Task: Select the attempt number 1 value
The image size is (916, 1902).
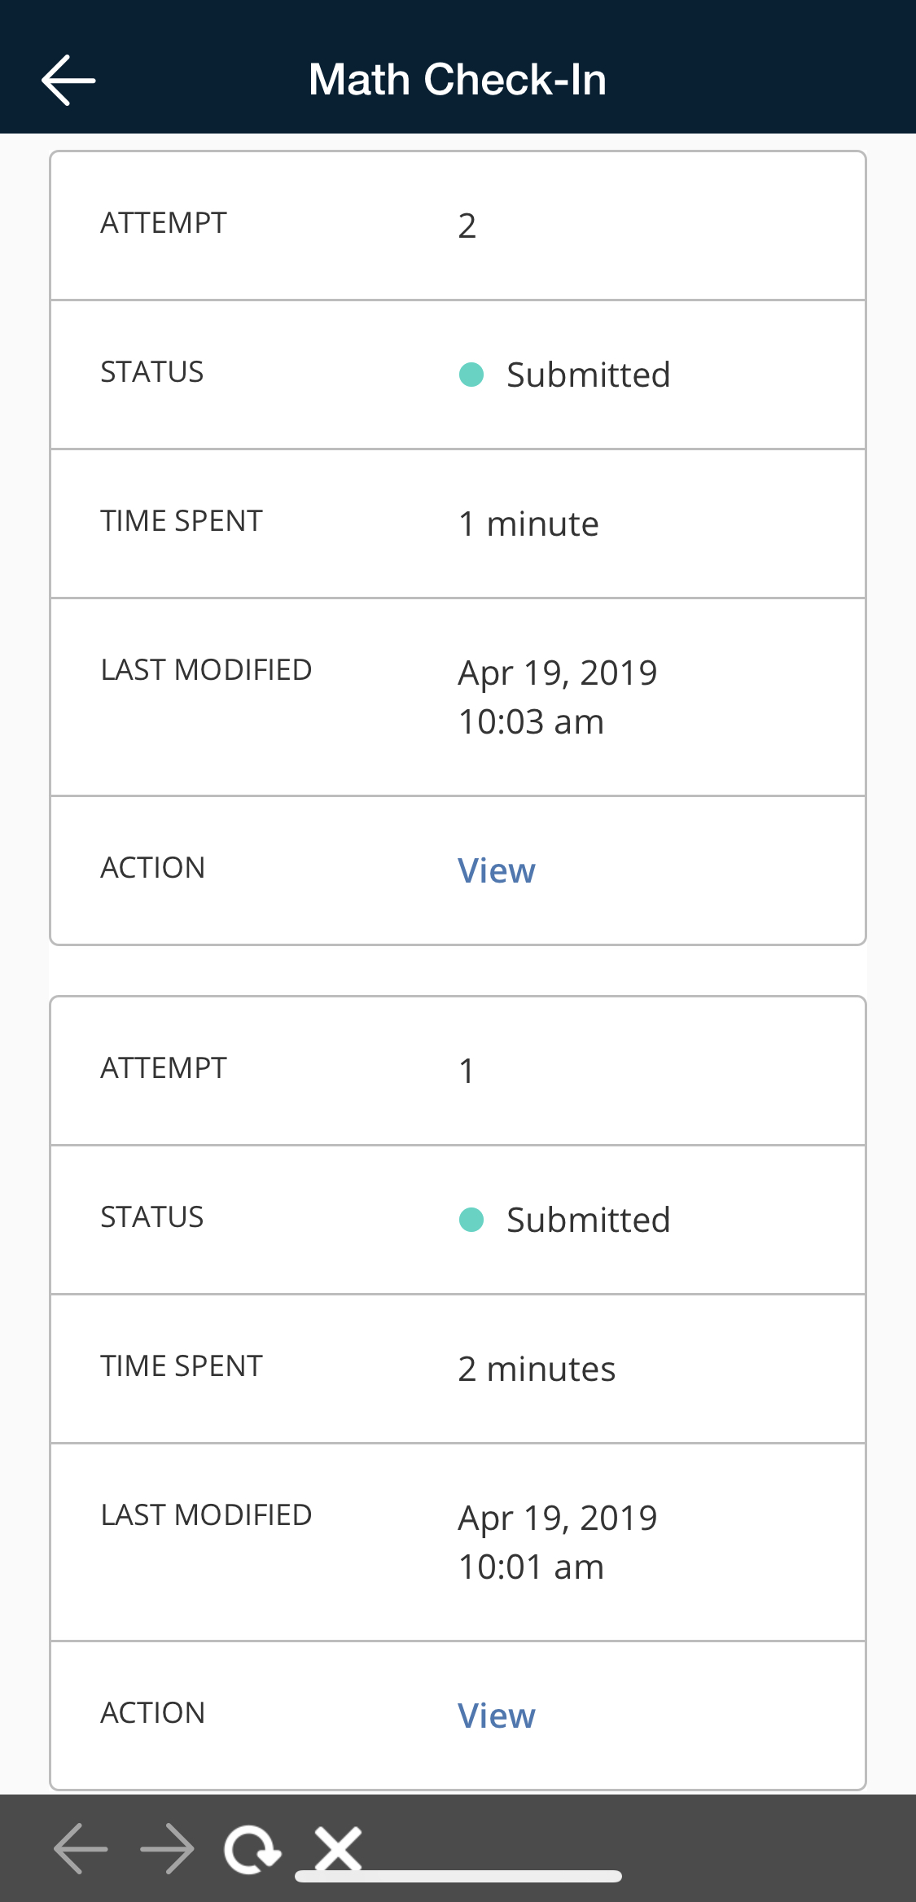Action: 467,1071
